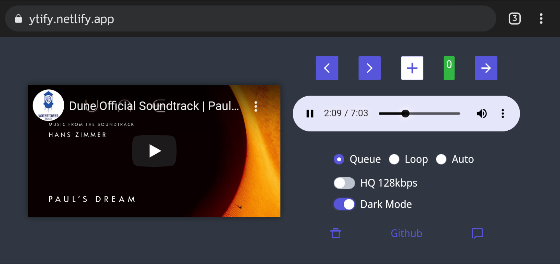Screen dimensions: 560x264
Task: Select the Loop radio option
Action: tap(394, 159)
